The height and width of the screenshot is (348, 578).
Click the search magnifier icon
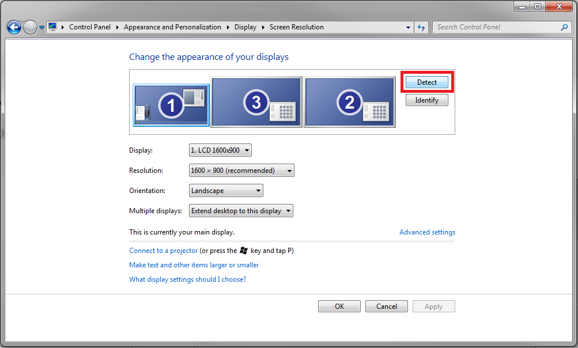564,27
